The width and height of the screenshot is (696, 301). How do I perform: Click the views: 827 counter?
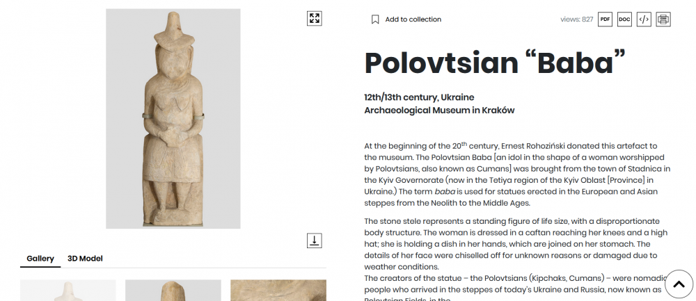point(576,19)
